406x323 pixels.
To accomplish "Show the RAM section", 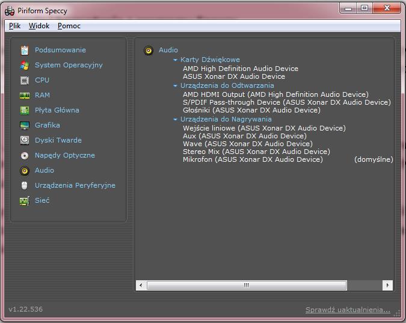I will (x=42, y=95).
